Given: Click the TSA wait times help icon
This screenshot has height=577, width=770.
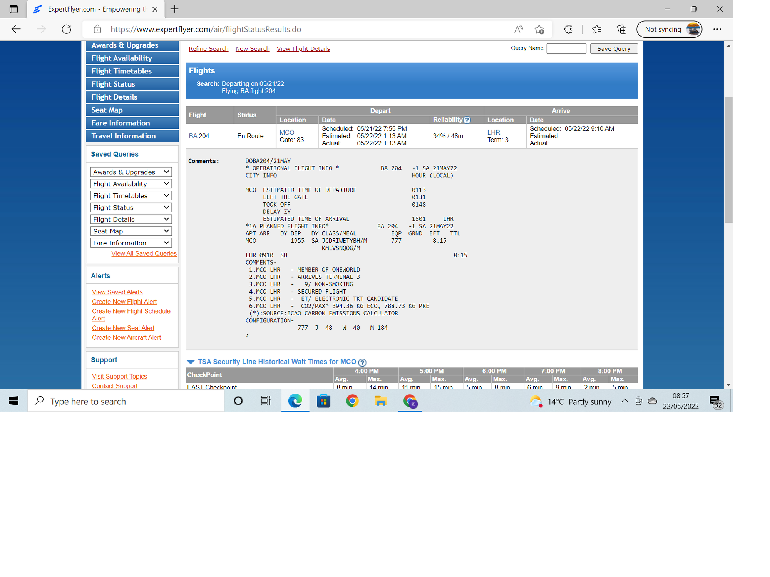Looking at the screenshot, I should (362, 362).
